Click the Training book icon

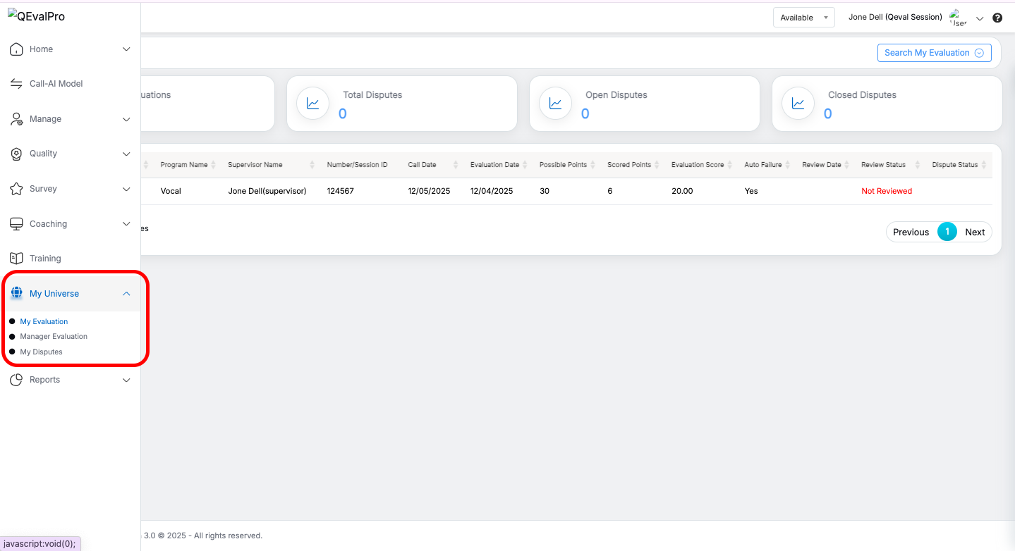point(16,259)
